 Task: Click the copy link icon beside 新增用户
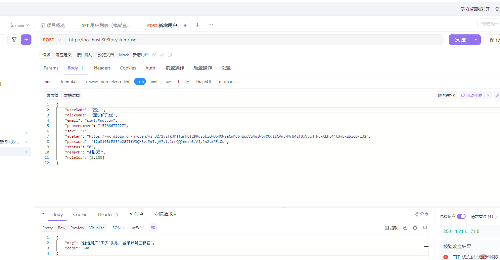(154, 55)
